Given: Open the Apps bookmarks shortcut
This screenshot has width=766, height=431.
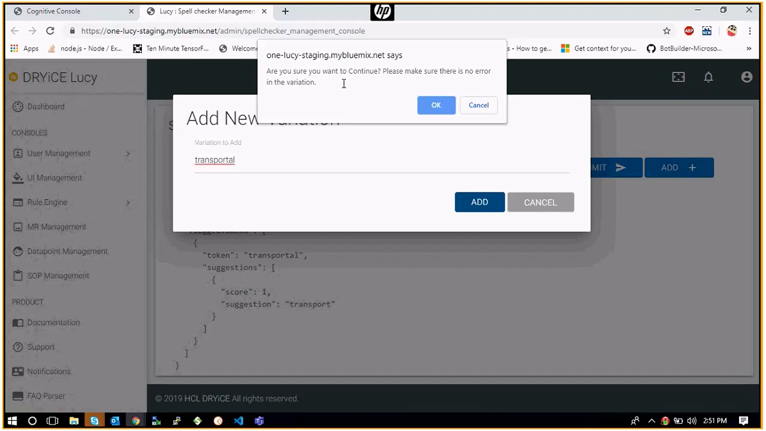Looking at the screenshot, I should (x=25, y=49).
